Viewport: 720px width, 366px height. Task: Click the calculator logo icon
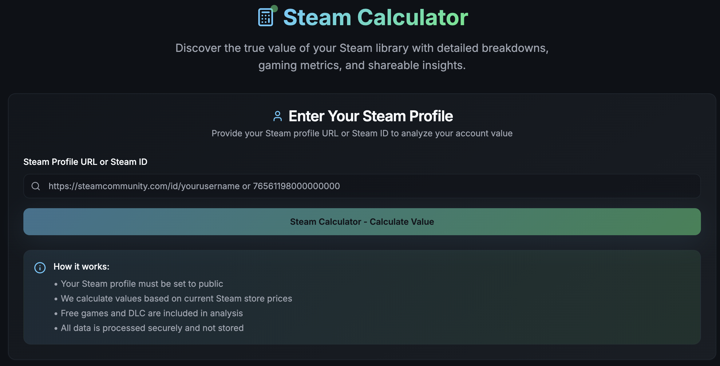point(265,18)
